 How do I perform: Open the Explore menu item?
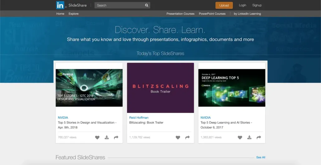74,14
